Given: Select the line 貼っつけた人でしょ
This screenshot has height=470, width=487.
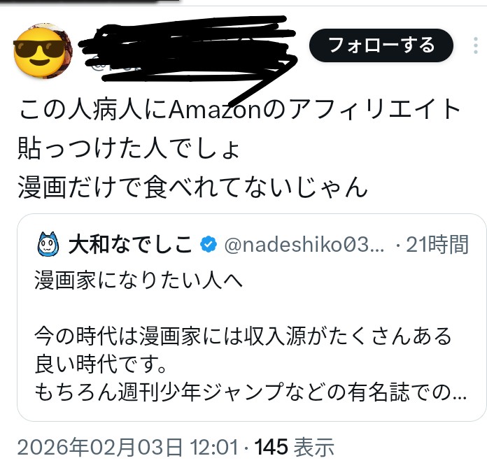Looking at the screenshot, I should (x=129, y=148).
